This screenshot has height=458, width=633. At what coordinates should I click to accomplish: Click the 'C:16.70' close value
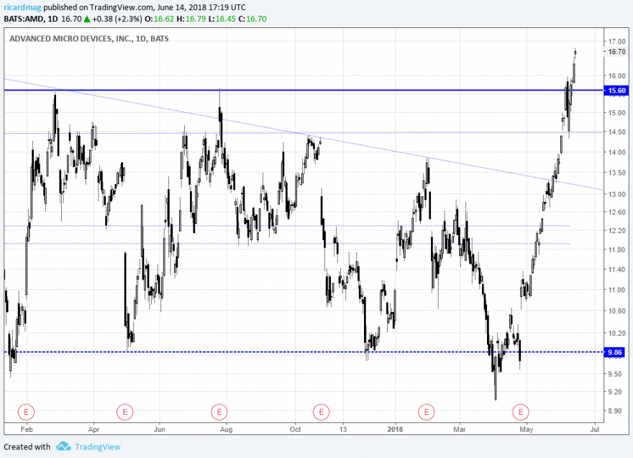click(252, 19)
